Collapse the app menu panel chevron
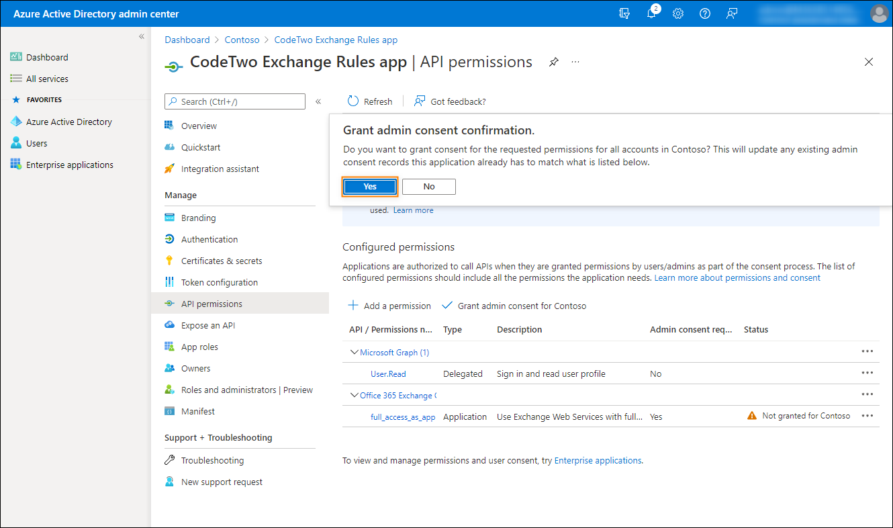This screenshot has width=893, height=528. (x=318, y=101)
